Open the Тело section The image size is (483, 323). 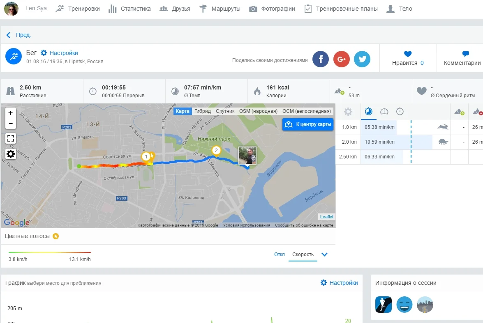pos(399,9)
